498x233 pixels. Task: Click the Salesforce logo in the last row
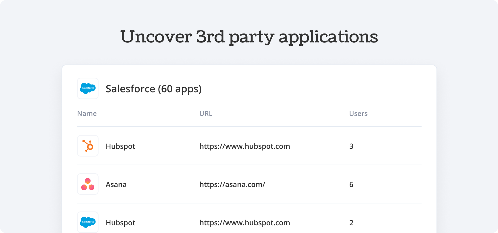tap(88, 222)
